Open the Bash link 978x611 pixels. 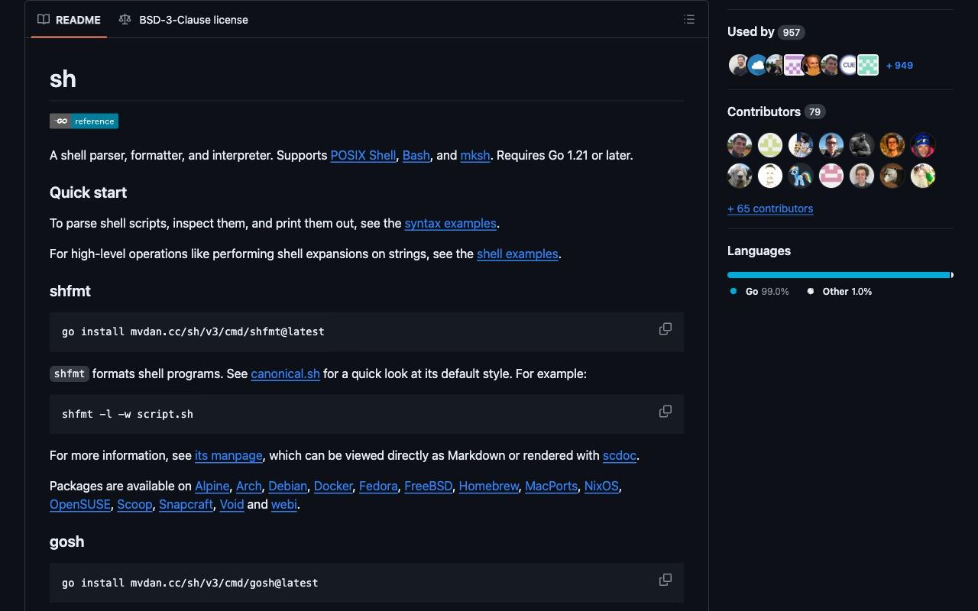[x=416, y=155]
